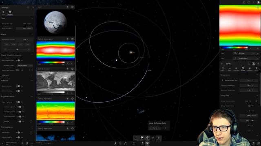The width and height of the screenshot is (261, 146).
Task: Open the Type dropdown showing Surface
Action: pos(246,54)
